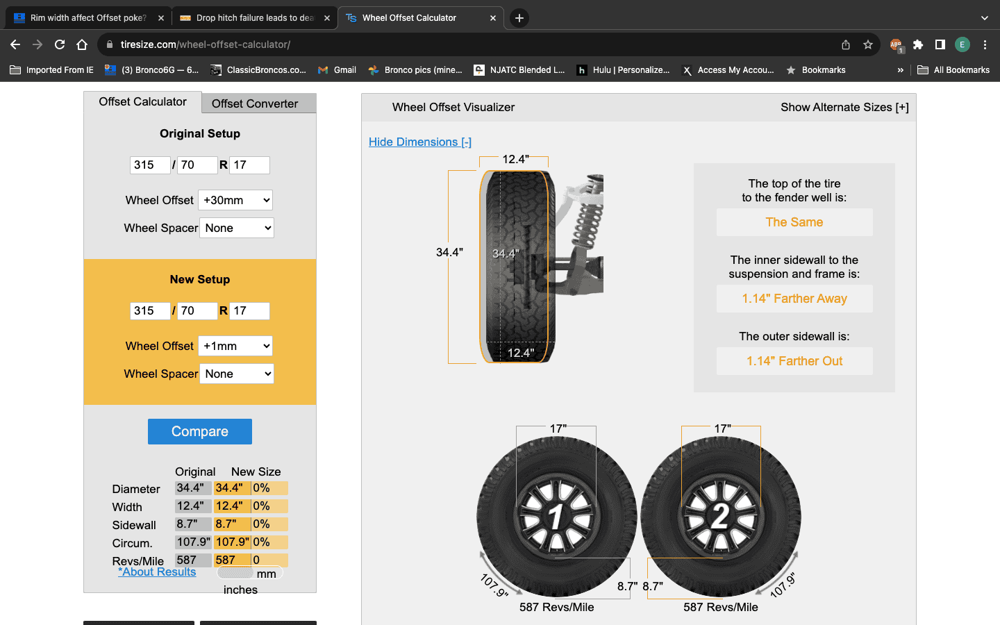This screenshot has width=1000, height=625.
Task: Open Imported From IE bookmarks folder
Action: click(x=51, y=70)
